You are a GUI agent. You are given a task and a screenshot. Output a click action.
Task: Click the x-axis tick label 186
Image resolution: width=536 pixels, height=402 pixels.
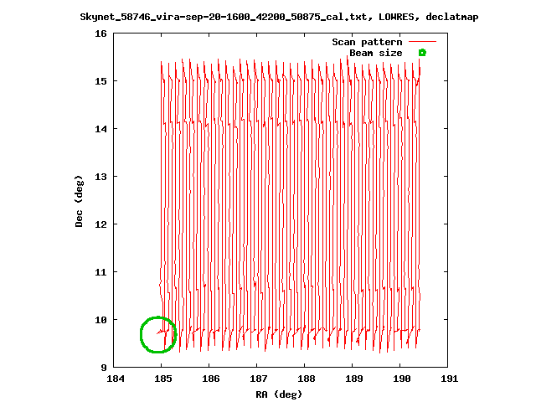(211, 379)
